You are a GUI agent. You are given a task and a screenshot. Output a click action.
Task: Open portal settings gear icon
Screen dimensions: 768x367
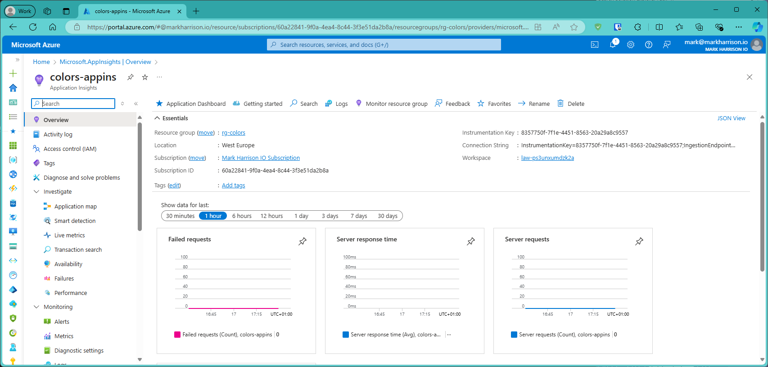coord(631,45)
